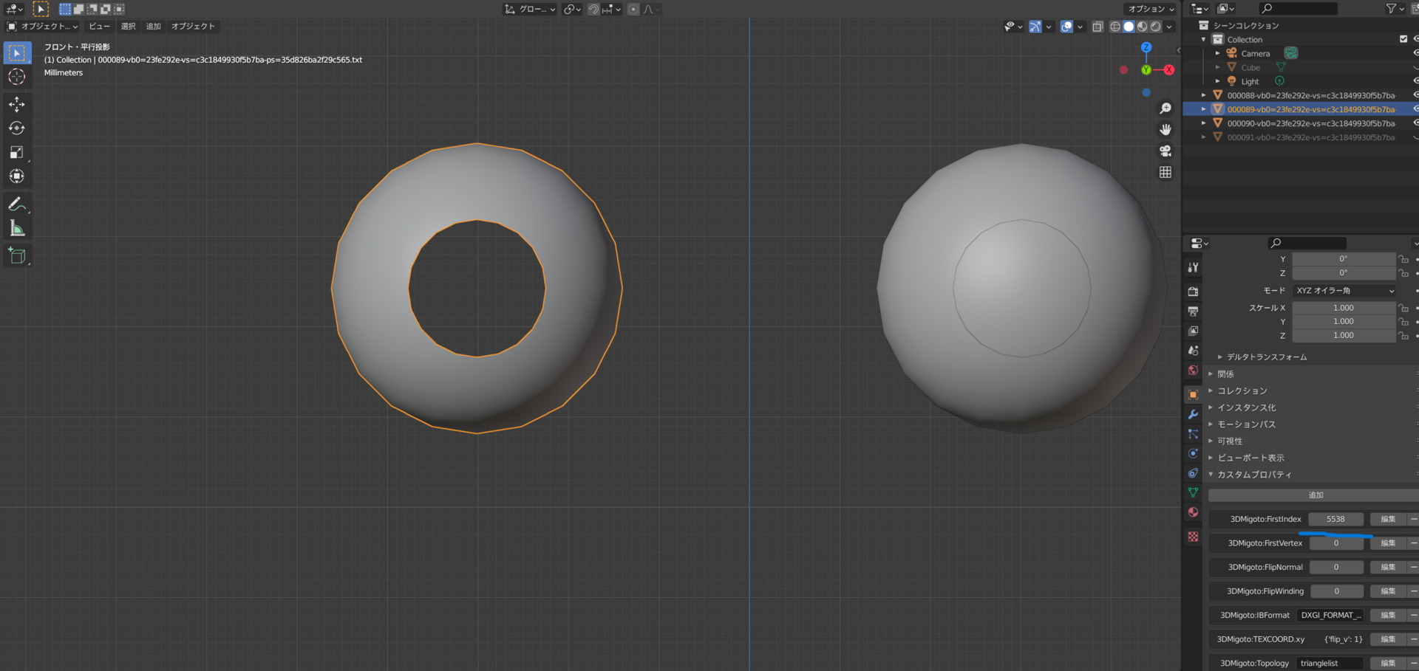Open the Object Data mesh properties tab

tap(1193, 492)
